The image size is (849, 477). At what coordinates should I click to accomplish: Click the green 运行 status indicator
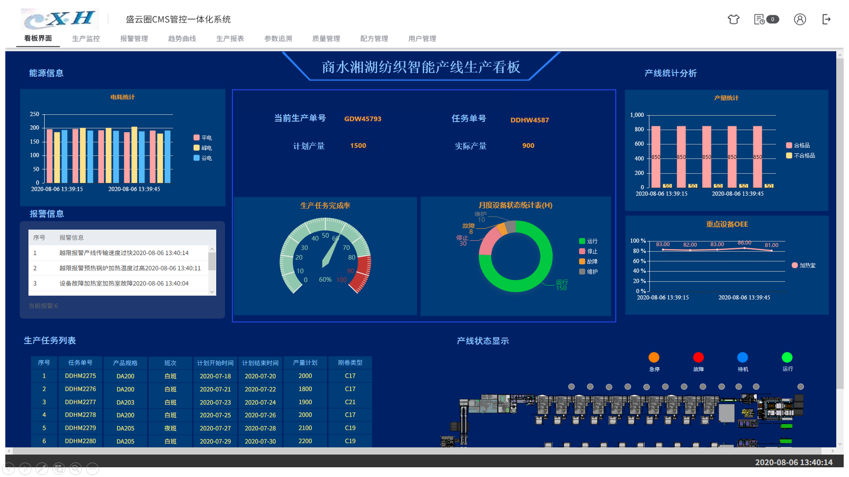click(x=787, y=357)
